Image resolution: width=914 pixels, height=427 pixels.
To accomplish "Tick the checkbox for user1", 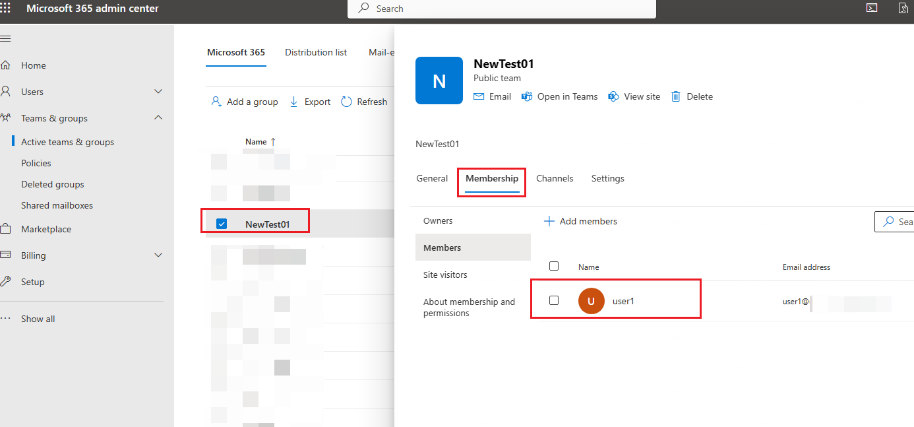I will [x=554, y=300].
